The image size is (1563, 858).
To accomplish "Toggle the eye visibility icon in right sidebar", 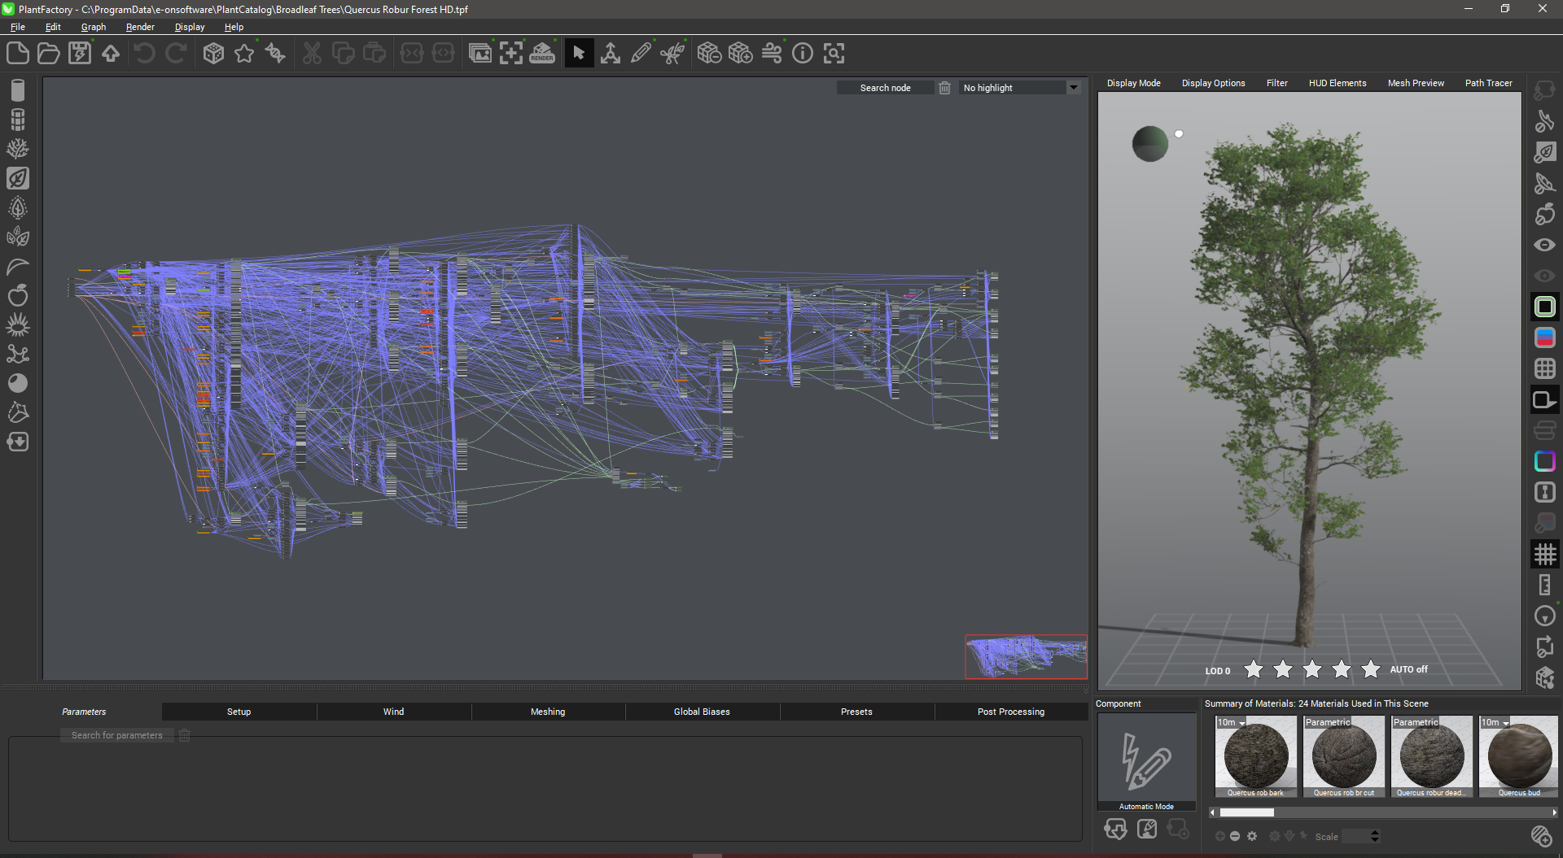I will (x=1544, y=245).
